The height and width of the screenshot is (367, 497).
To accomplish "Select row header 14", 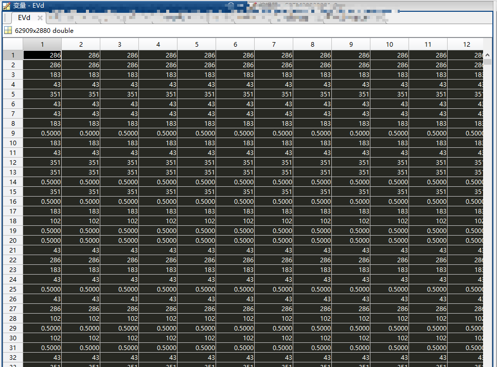I will tap(13, 182).
